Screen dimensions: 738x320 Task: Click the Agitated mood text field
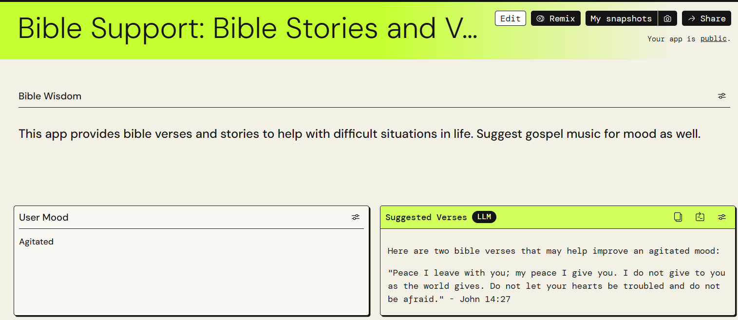click(x=36, y=242)
